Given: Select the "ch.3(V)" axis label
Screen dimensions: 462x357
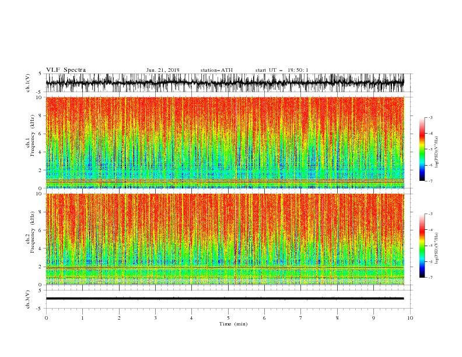Looking at the screenshot, I should click(x=28, y=299).
